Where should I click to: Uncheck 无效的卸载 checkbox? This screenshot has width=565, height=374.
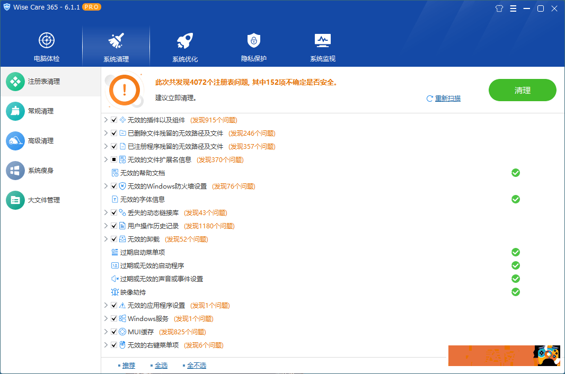[114, 239]
